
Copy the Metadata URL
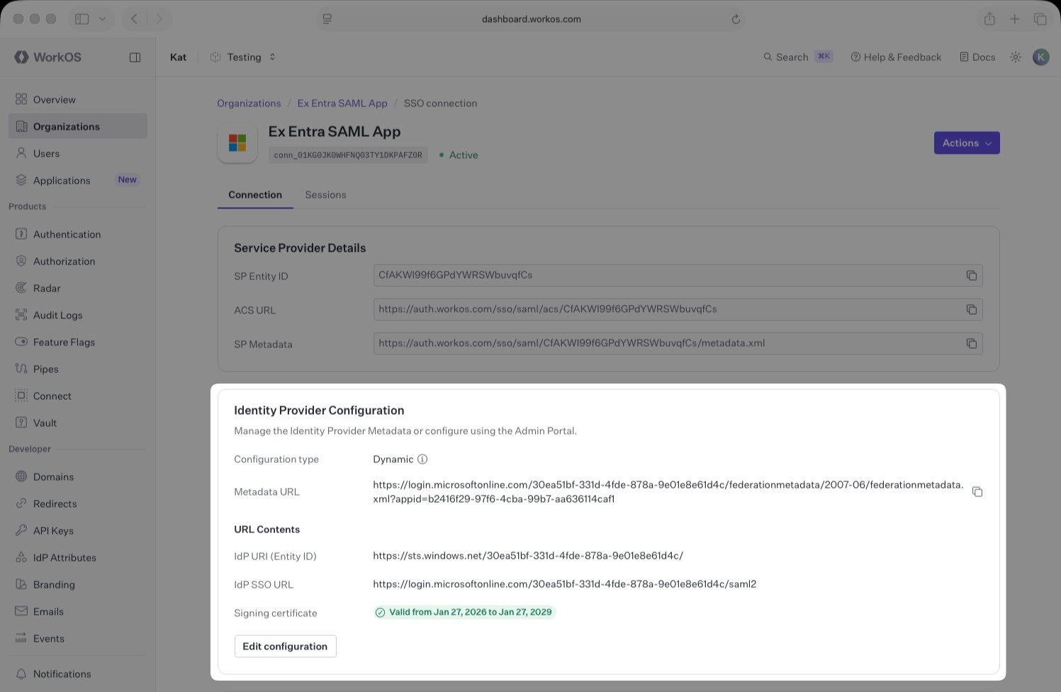click(x=977, y=491)
